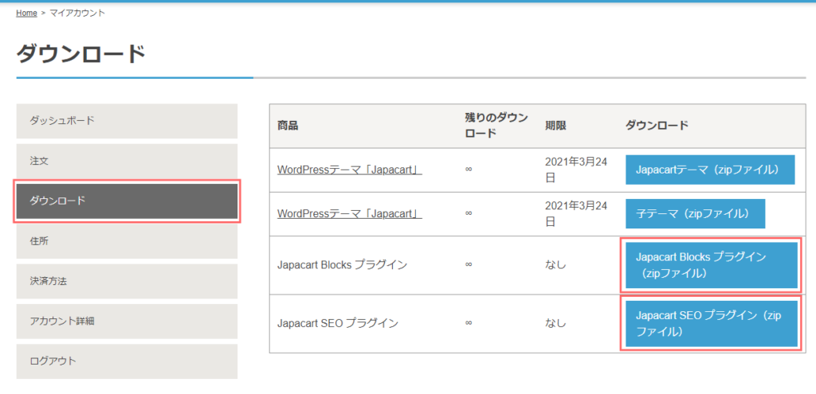816x394 pixels.
Task: Click なし expiry in Japacart SEO row
Action: point(555,323)
